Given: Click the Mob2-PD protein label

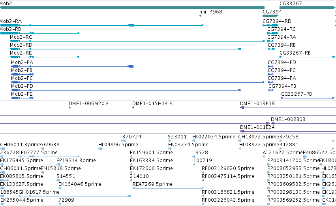Looking at the screenshot, I should point(22,86).
